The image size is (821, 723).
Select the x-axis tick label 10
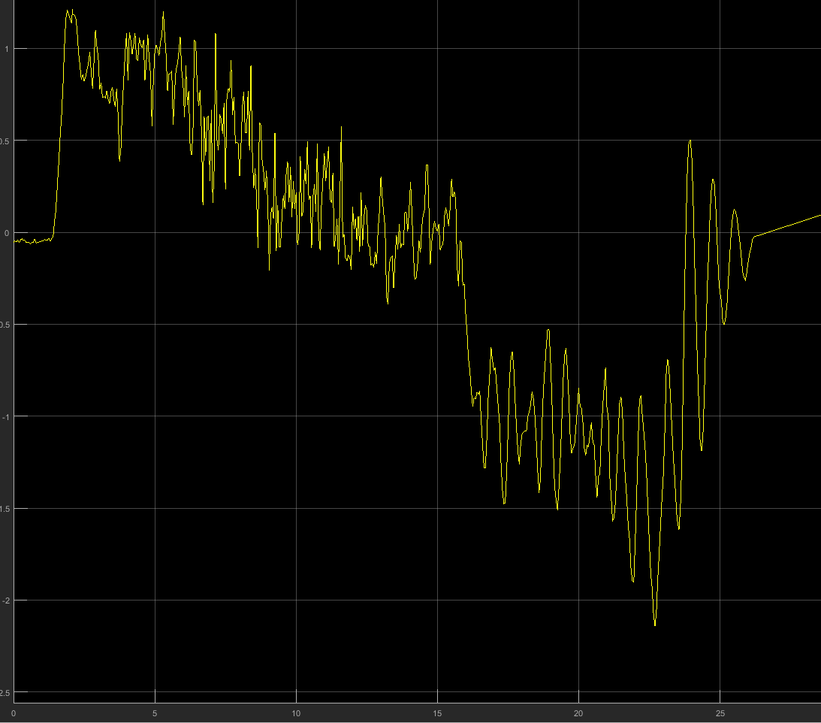[x=296, y=712]
